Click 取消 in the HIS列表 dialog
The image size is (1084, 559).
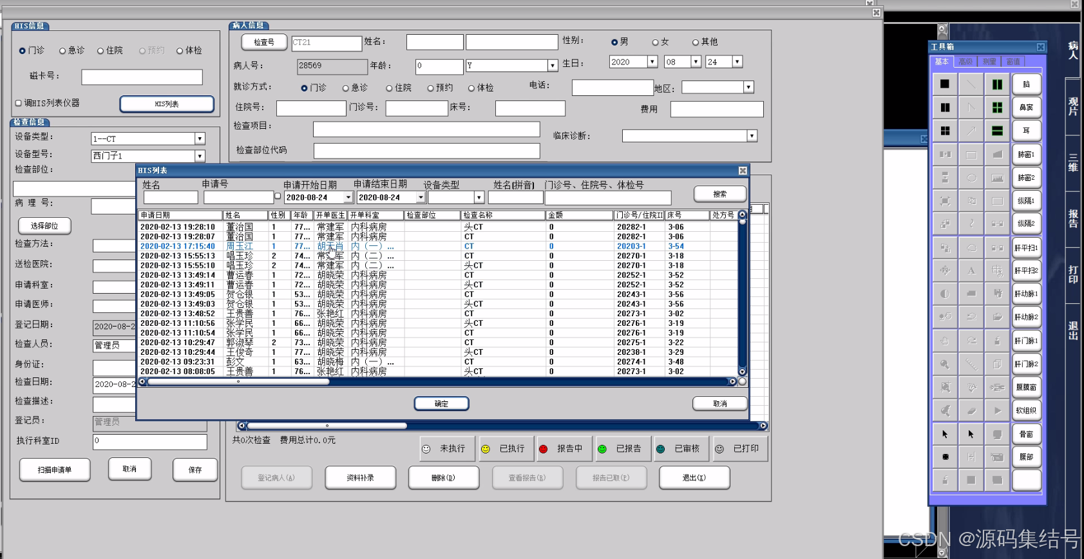click(720, 404)
